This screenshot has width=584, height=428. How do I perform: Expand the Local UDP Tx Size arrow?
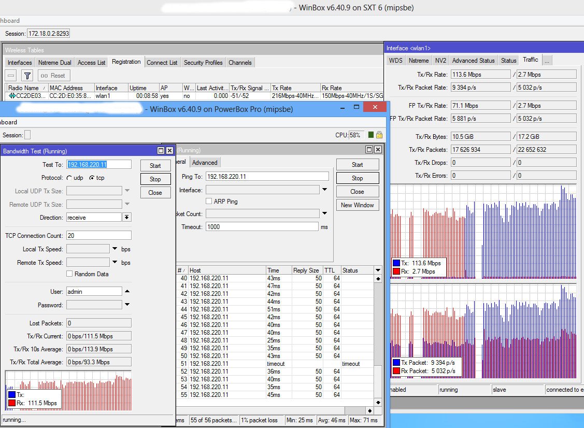(x=127, y=191)
